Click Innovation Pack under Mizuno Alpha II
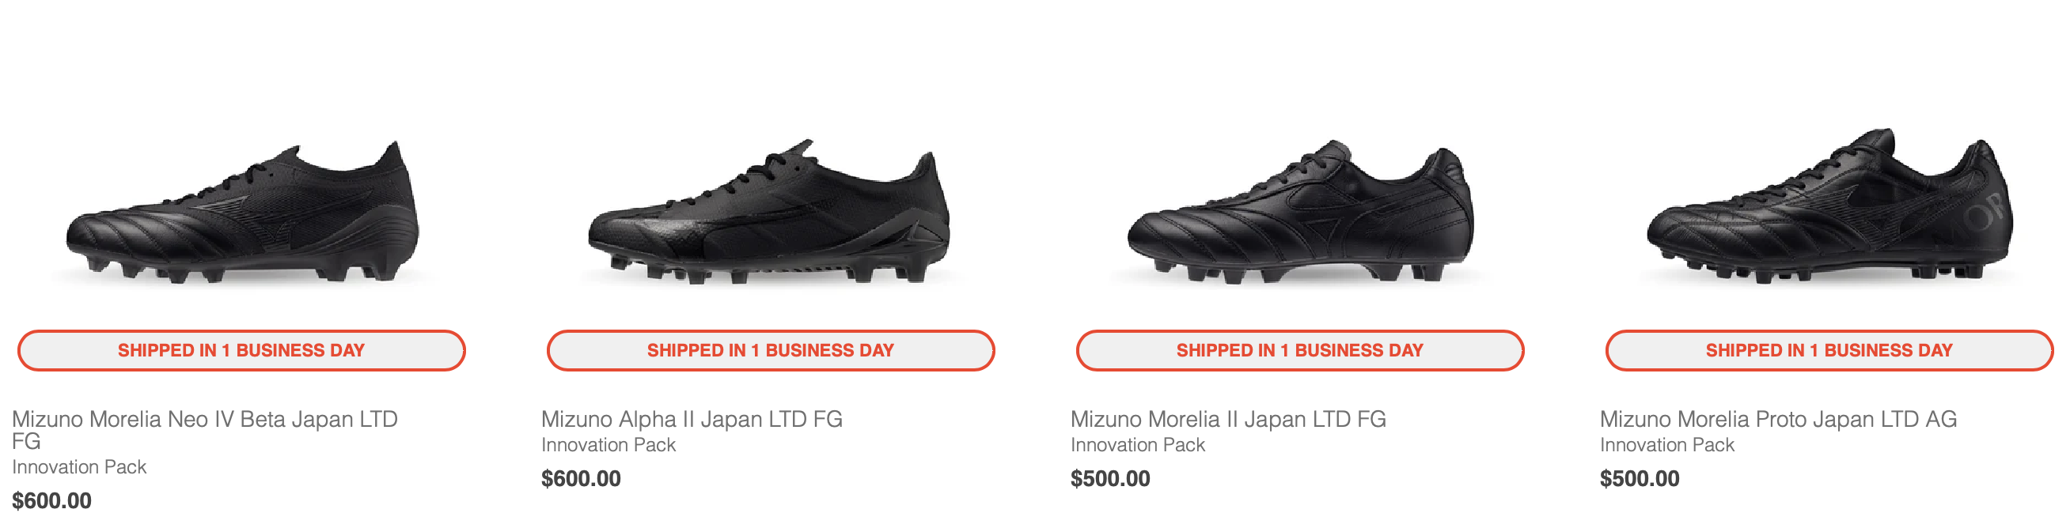Image resolution: width=2070 pixels, height=528 pixels. point(608,444)
